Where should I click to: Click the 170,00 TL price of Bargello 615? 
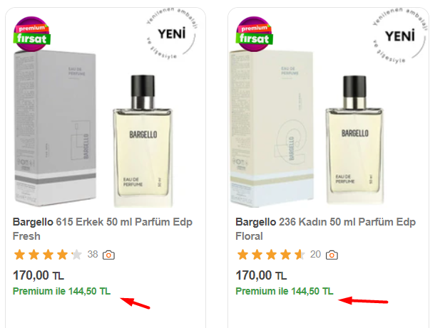39,275
